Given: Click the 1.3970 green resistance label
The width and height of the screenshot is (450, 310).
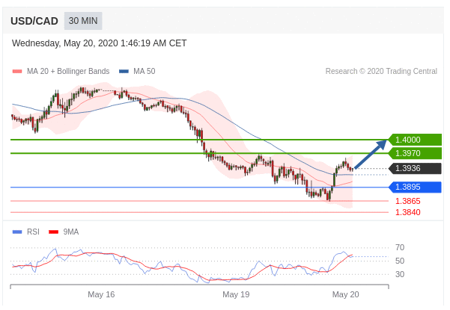Looking at the screenshot, I should tap(415, 153).
